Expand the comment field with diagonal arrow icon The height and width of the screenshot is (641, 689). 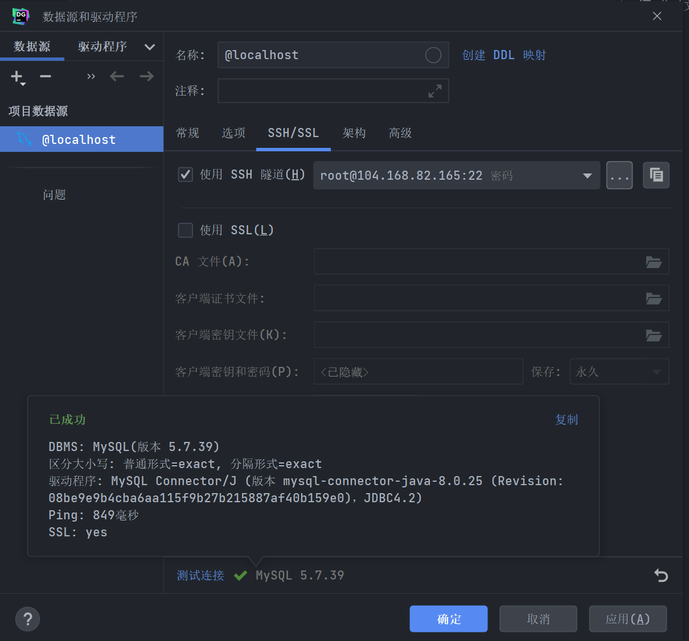pyautogui.click(x=434, y=90)
